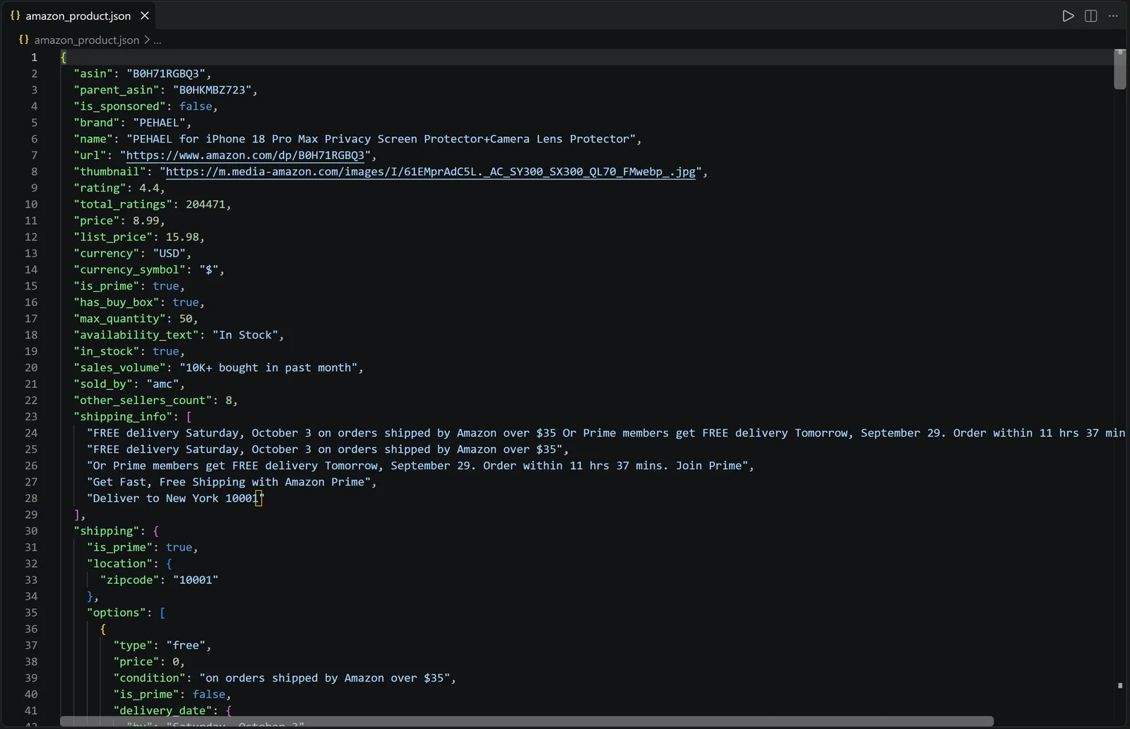Click "Get Fast, Free Shipping with Amazon Prime"
This screenshot has height=729, width=1130.
coord(229,482)
